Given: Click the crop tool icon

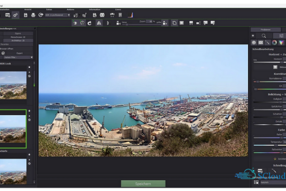Looking at the screenshot, I should pyautogui.click(x=174, y=23).
